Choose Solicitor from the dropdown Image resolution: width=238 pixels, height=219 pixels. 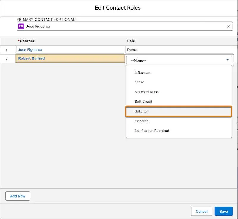(x=178, y=111)
